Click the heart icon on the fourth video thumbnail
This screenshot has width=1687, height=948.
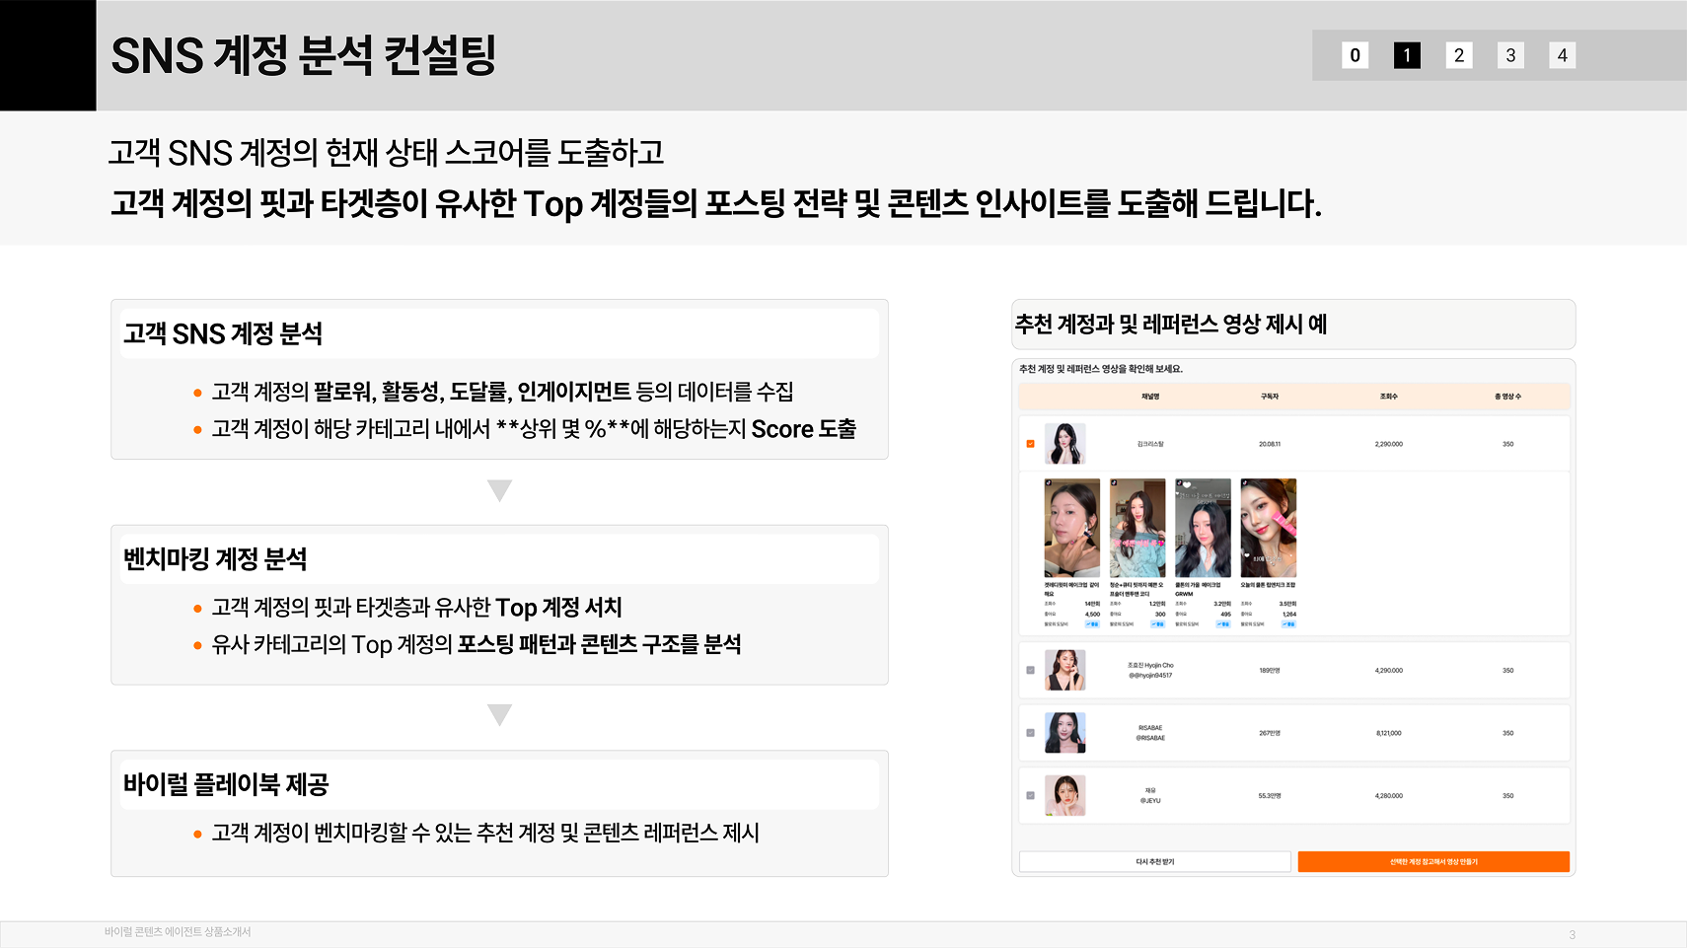click(1246, 555)
